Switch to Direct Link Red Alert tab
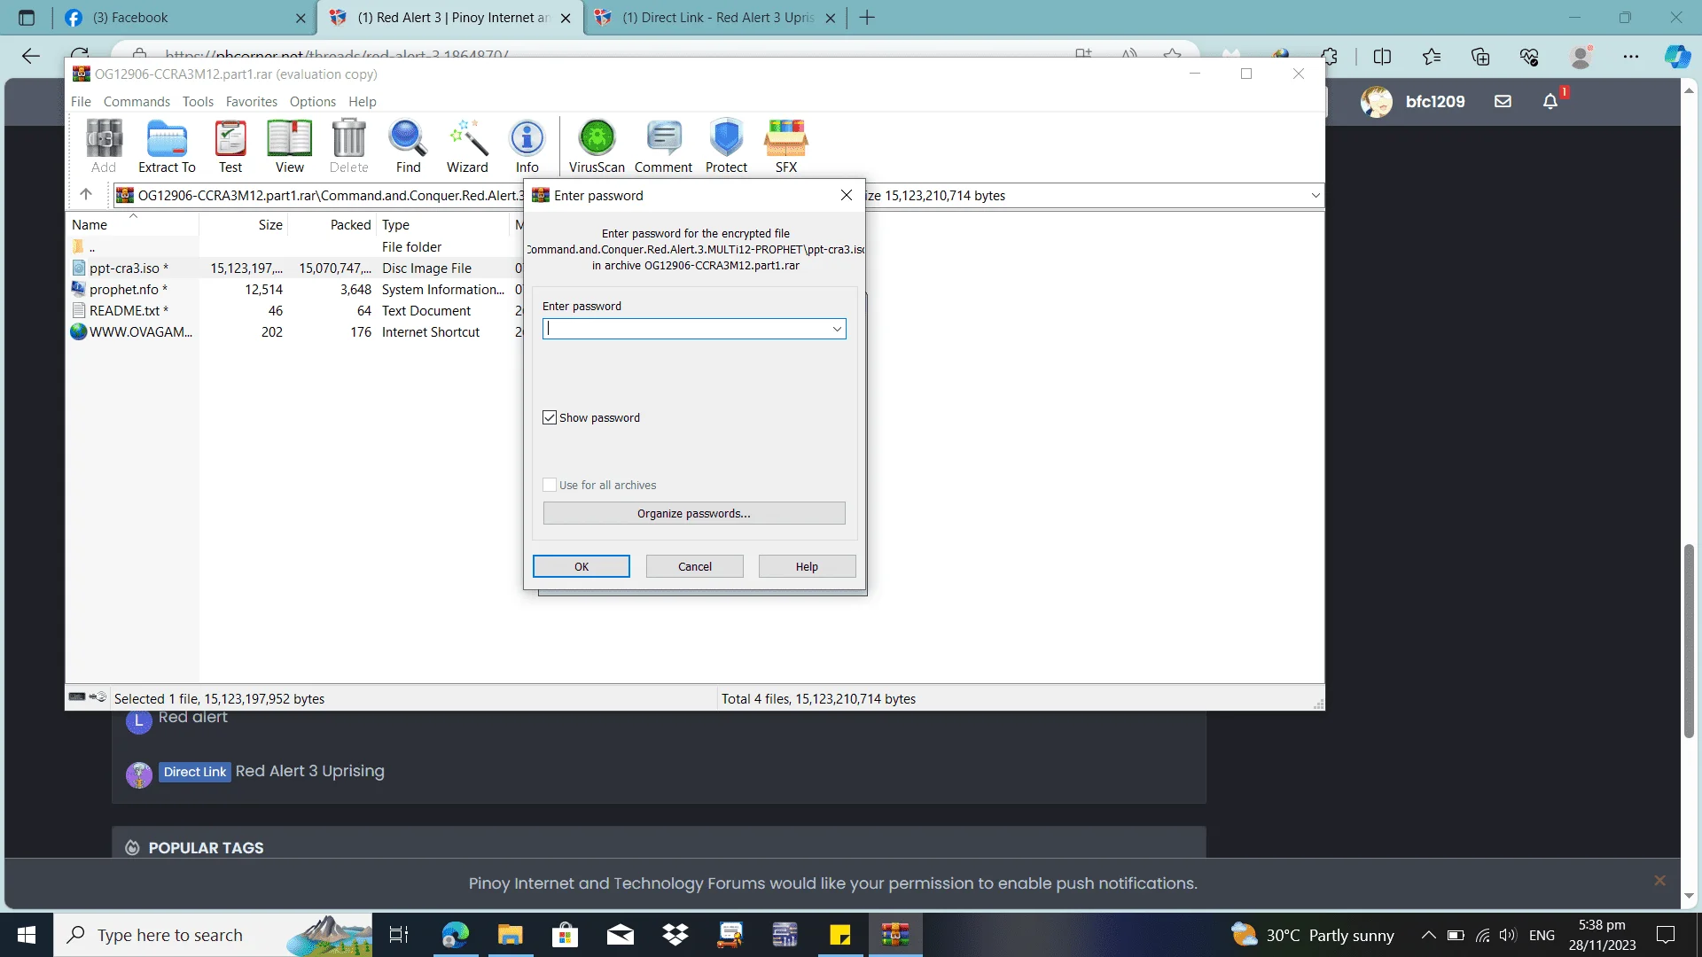 tap(716, 18)
